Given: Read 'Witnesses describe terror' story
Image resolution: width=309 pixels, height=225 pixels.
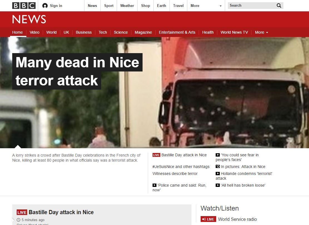Looking at the screenshot, I should (175, 174).
